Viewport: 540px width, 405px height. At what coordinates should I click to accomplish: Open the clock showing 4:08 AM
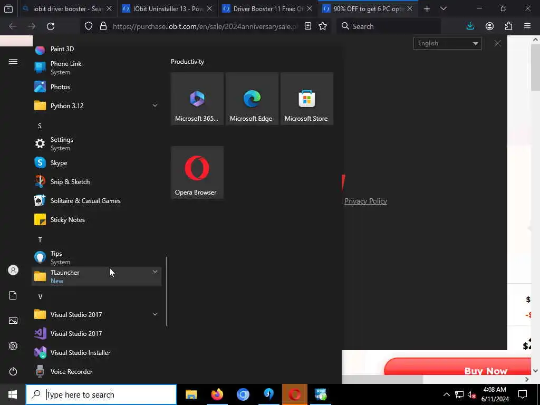pyautogui.click(x=495, y=394)
